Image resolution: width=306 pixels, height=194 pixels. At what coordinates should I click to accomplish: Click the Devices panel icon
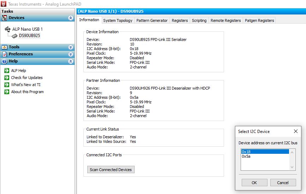pyautogui.click(x=4, y=18)
